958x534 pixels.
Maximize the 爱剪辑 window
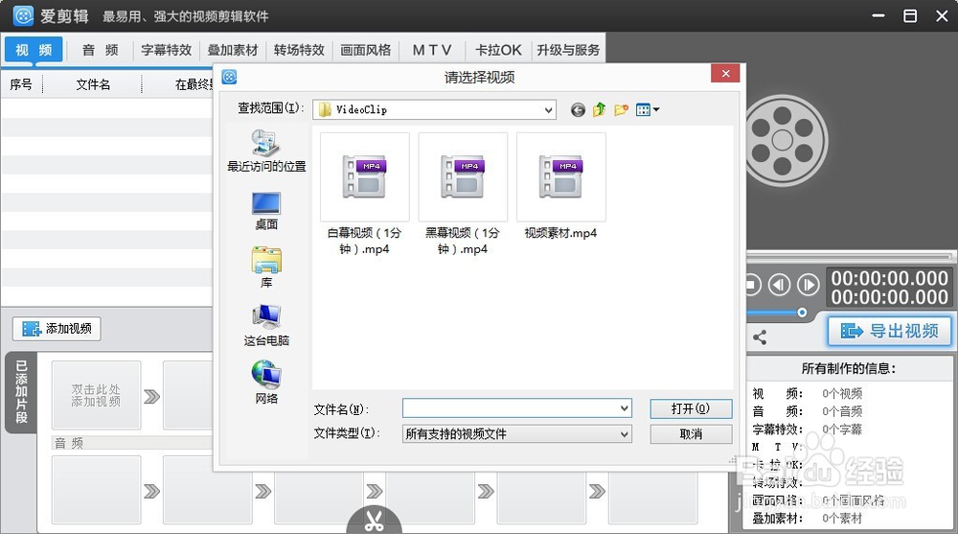tap(910, 16)
